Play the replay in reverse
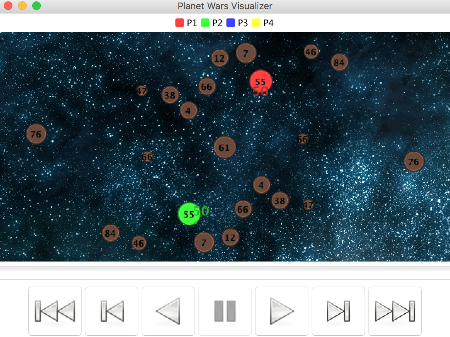The width and height of the screenshot is (450, 337). pyautogui.click(x=168, y=311)
